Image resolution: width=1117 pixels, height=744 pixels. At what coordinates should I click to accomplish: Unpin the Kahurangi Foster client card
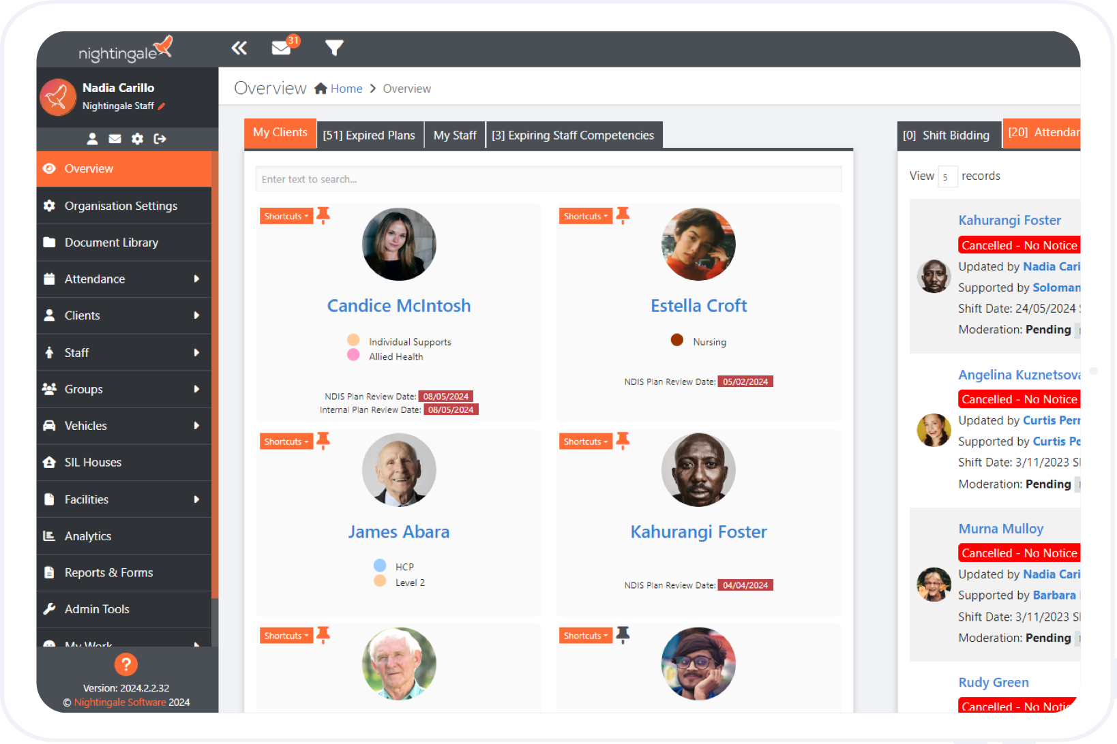click(x=622, y=441)
